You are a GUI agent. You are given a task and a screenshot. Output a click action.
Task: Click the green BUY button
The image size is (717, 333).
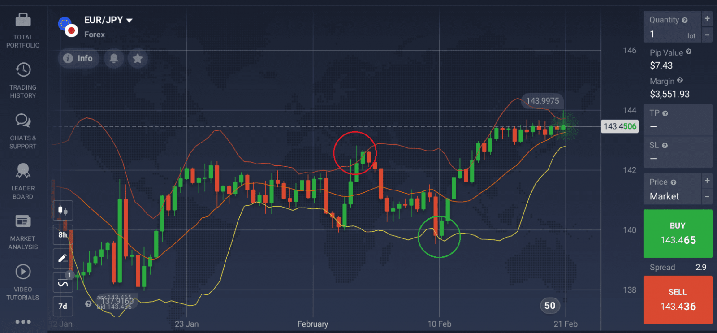pos(678,234)
